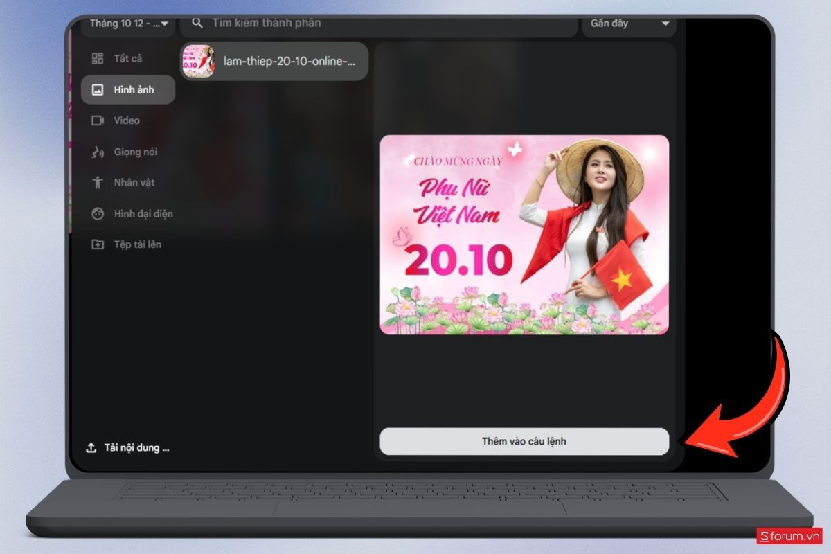Open the Gần đây sort dropdown
Image resolution: width=831 pixels, height=554 pixels.
click(x=629, y=25)
